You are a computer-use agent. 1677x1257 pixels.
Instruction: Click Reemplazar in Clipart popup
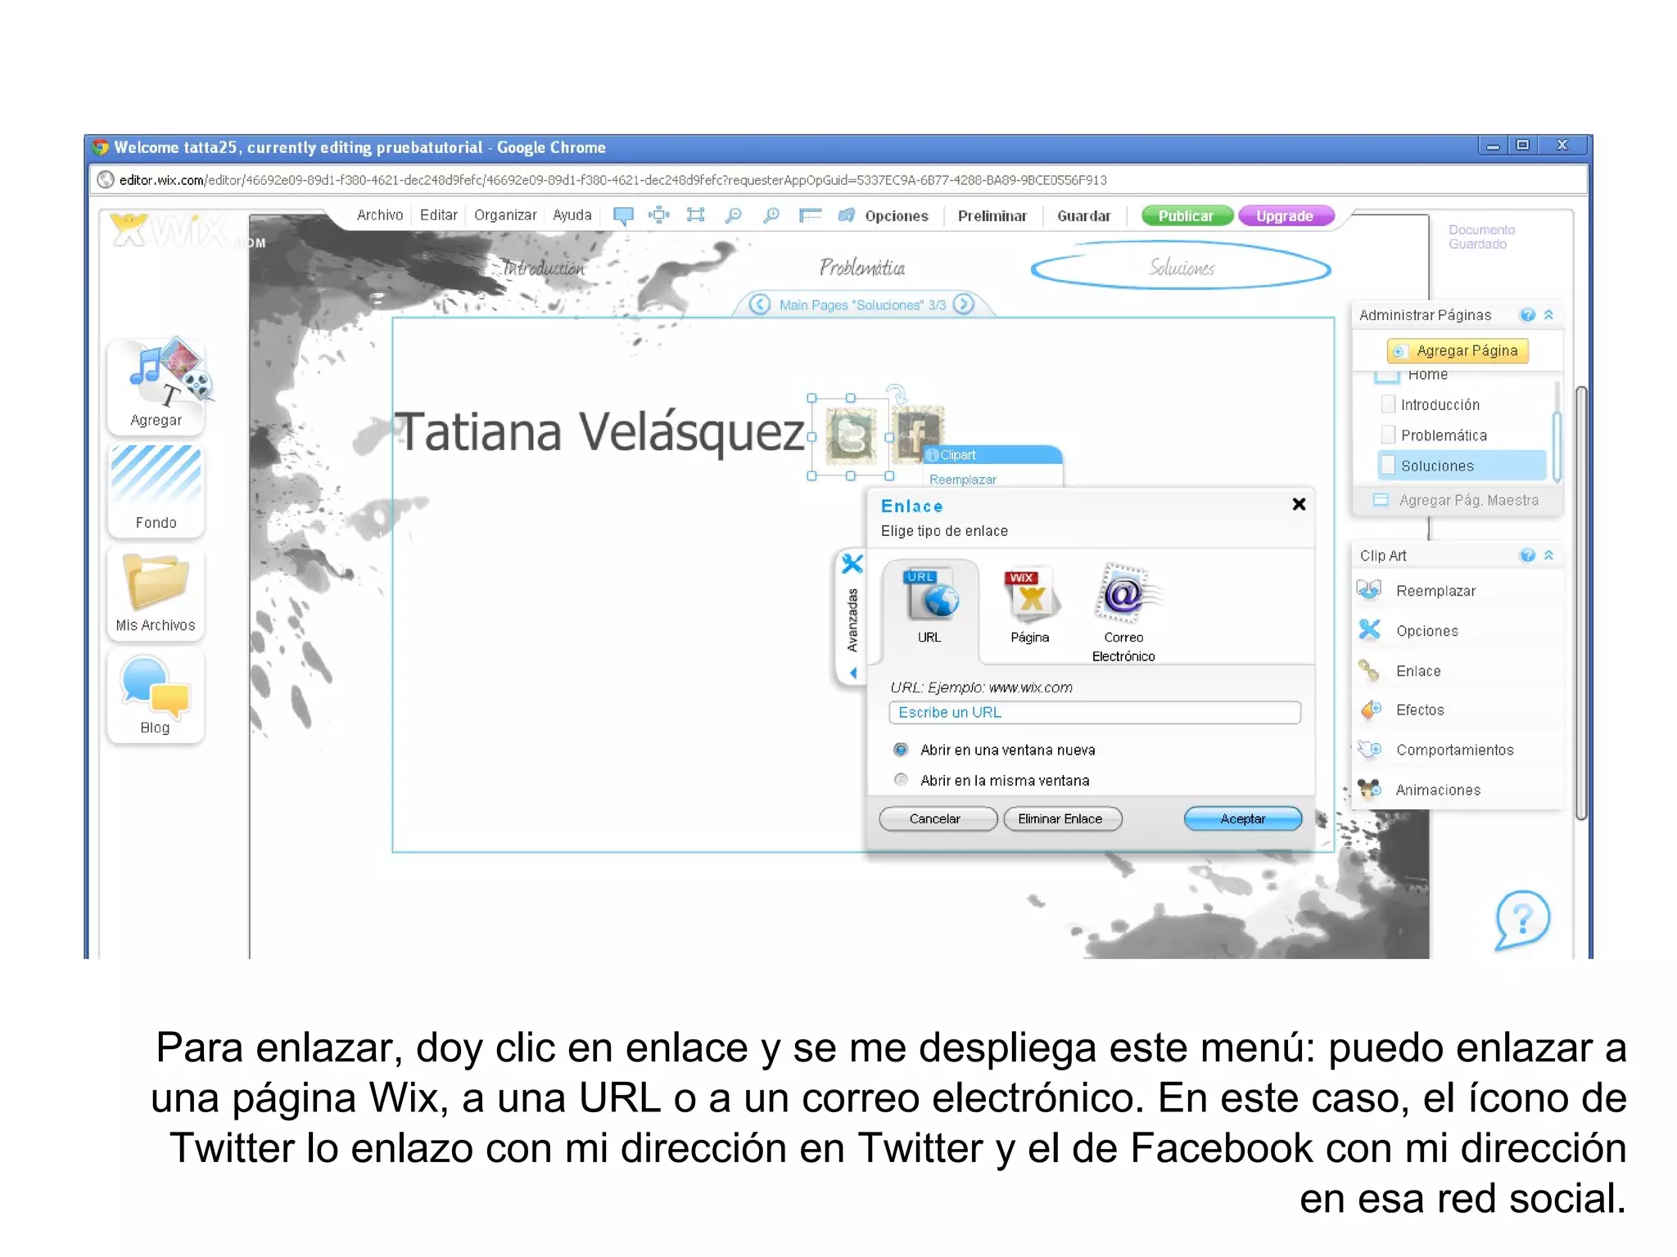pos(963,480)
